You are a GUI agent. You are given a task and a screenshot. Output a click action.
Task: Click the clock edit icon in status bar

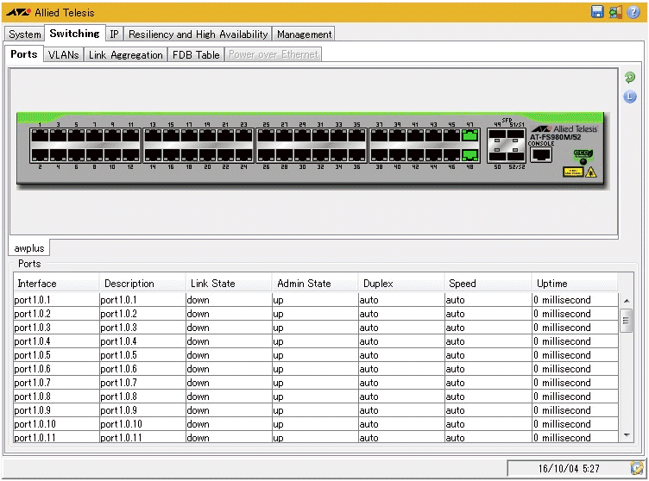point(636,468)
